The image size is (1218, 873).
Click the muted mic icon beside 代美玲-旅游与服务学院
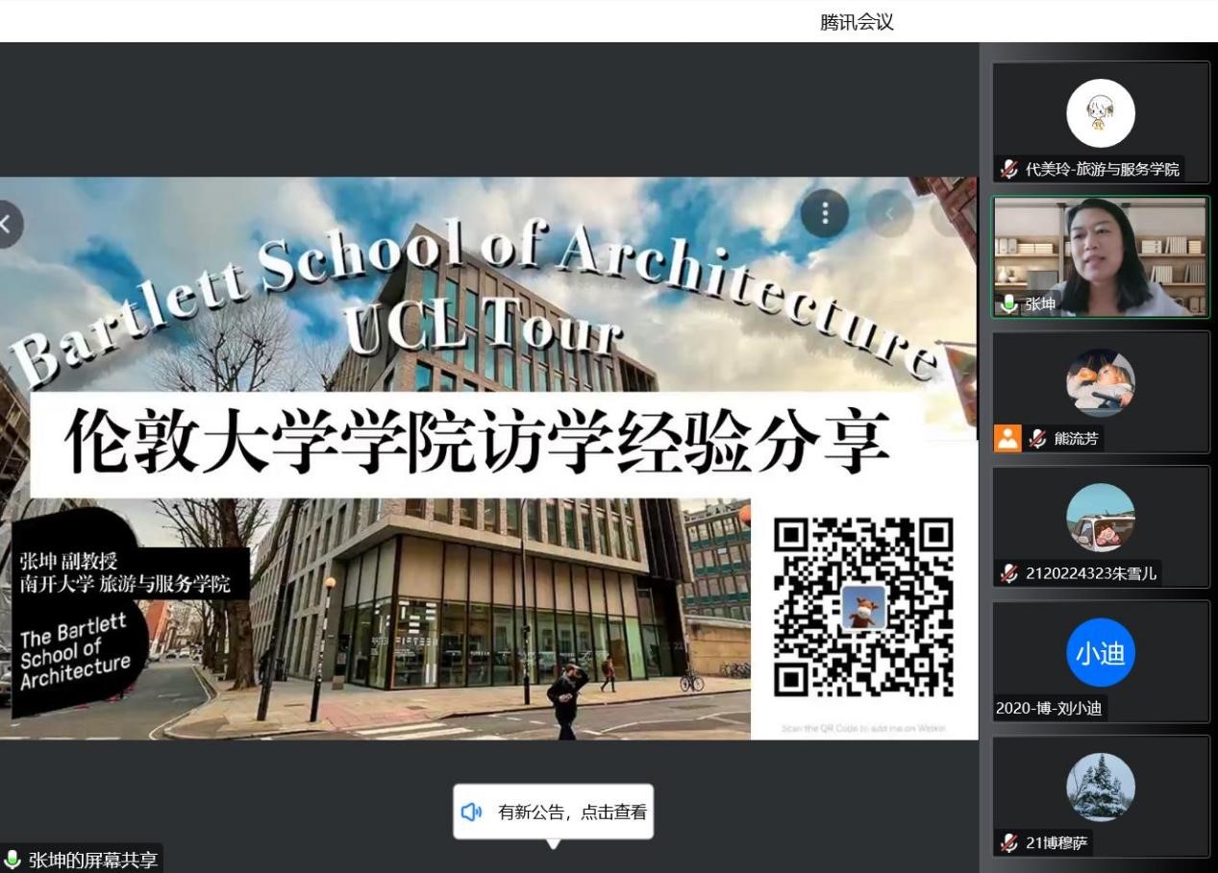click(1008, 169)
